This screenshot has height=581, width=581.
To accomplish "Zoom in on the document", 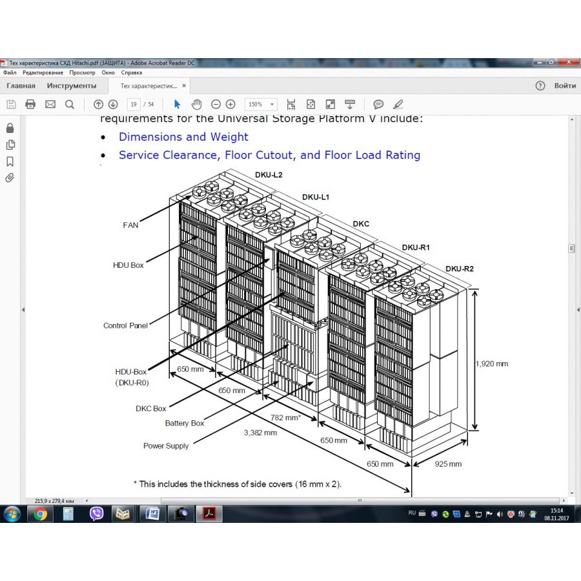I will [x=230, y=104].
